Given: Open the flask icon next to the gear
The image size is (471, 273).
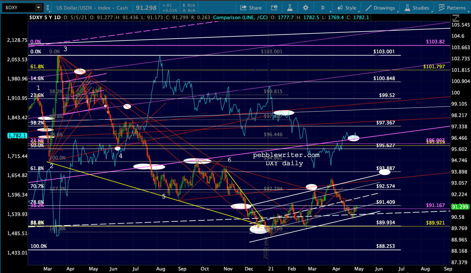Looking at the screenshot, I should click(x=290, y=8).
